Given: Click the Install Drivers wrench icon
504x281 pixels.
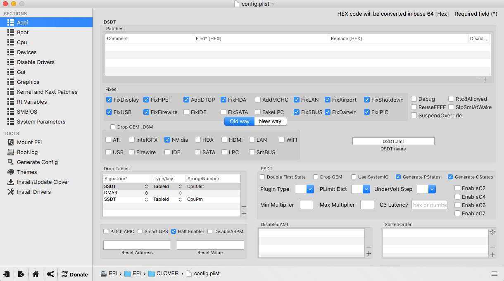Looking at the screenshot, I should pos(11,192).
